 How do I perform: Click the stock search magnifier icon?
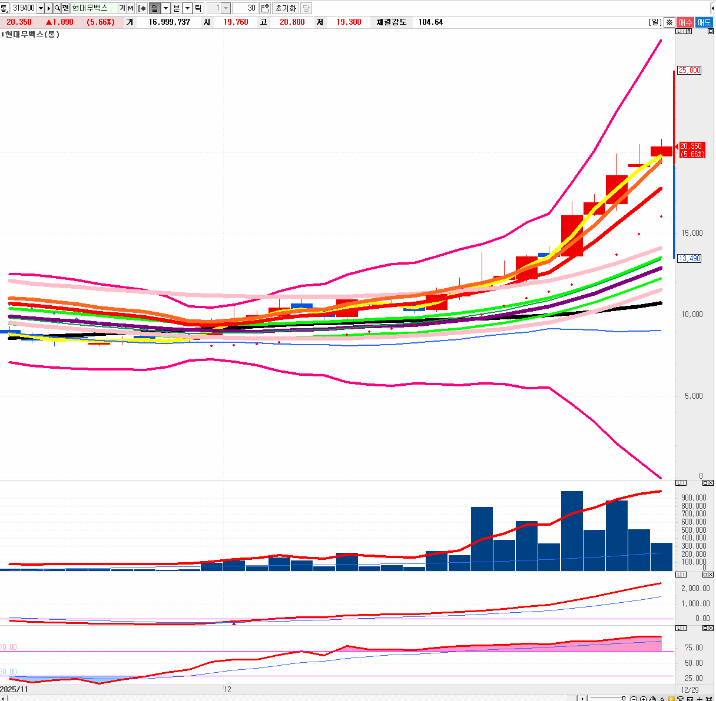(x=57, y=8)
